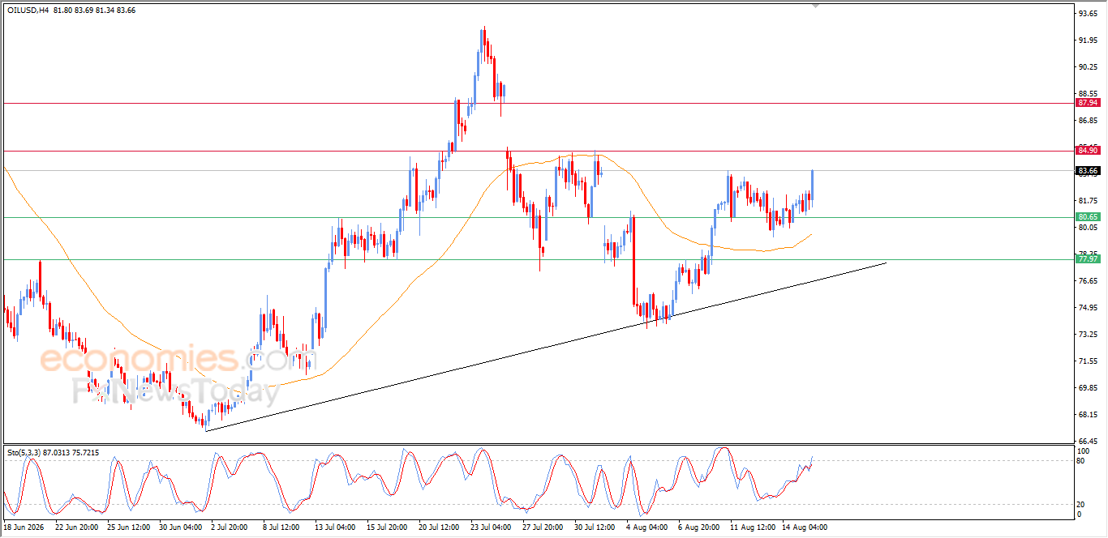This screenshot has height=538, width=1108.
Task: Click the 66.45 price scale value
Action: (1088, 441)
